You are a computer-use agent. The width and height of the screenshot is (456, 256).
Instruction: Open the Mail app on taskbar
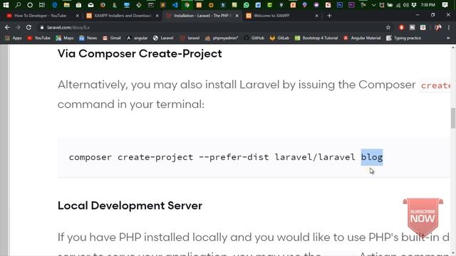[90, 5]
